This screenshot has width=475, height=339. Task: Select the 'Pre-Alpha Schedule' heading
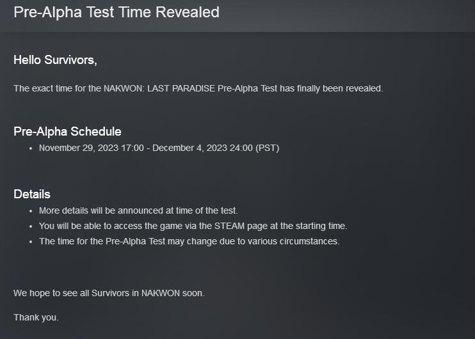pyautogui.click(x=67, y=132)
